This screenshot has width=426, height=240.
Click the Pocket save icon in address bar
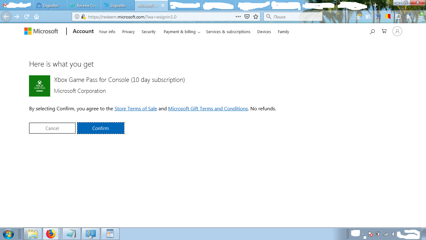(247, 17)
